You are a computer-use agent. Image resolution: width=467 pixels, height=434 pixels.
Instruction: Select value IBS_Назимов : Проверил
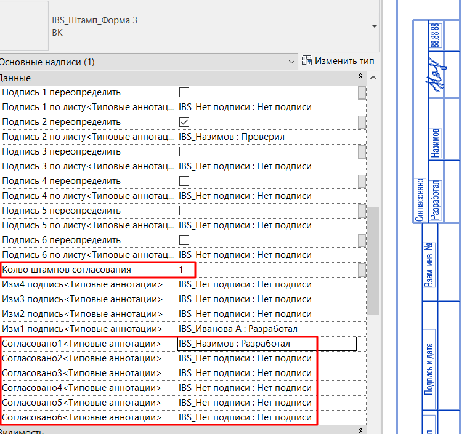pyautogui.click(x=267, y=137)
